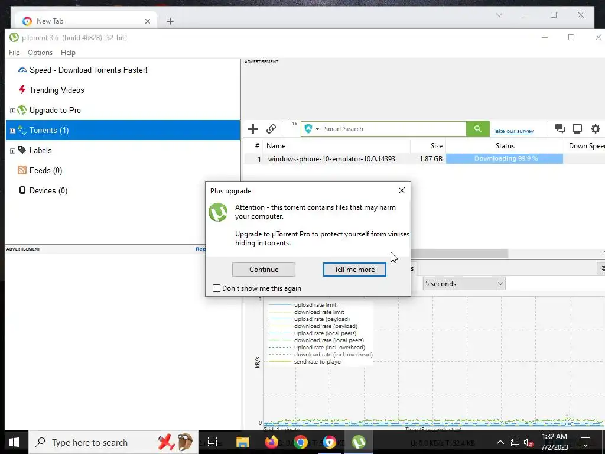
Task: Click the Continue button in Plus upgrade dialog
Action: coord(264,270)
